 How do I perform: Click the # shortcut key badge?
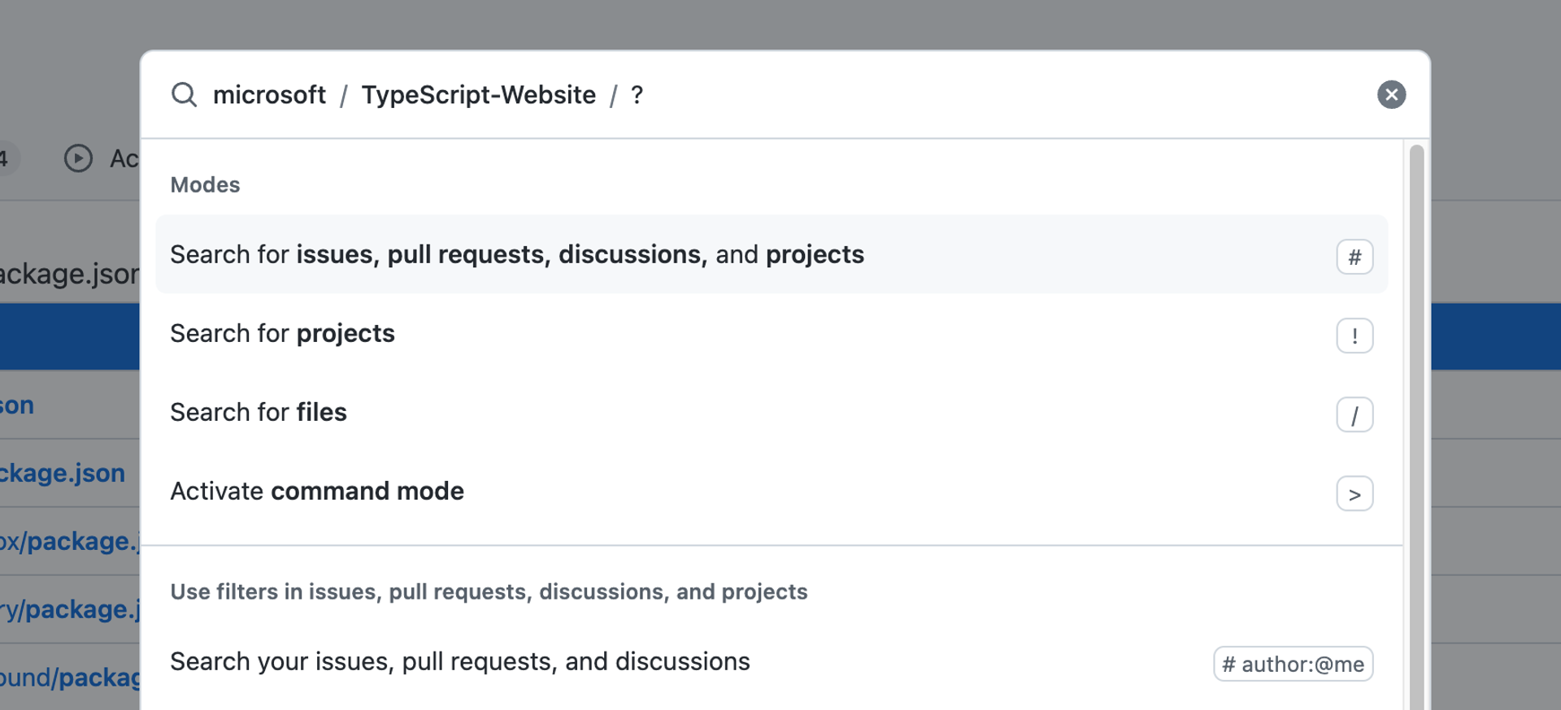click(1354, 257)
